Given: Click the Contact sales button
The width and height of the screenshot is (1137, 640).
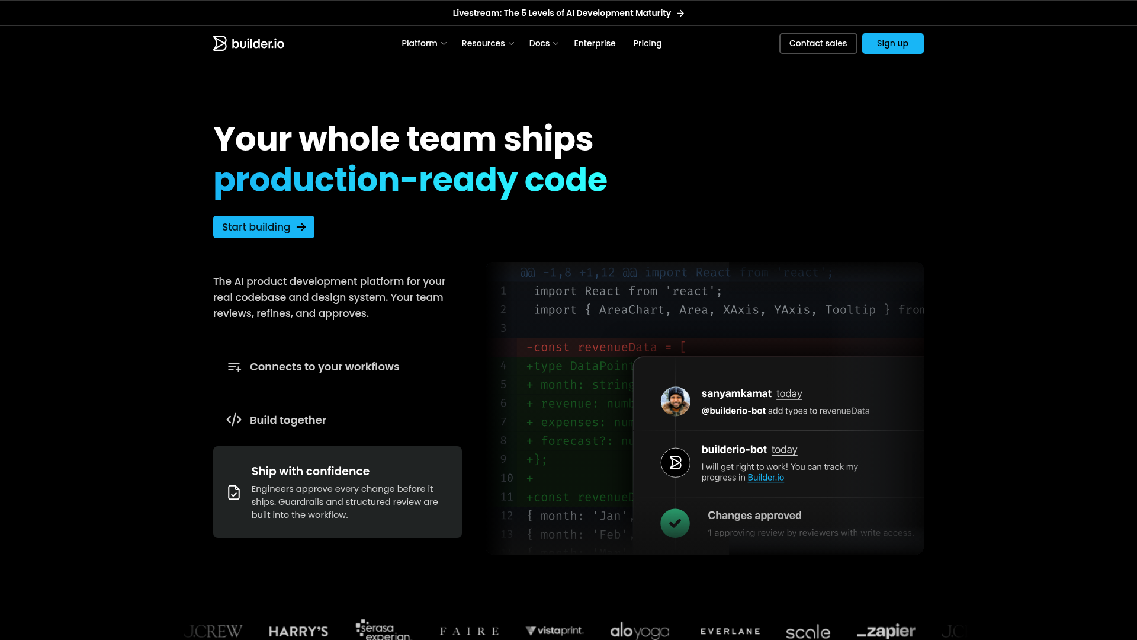Looking at the screenshot, I should (x=818, y=43).
